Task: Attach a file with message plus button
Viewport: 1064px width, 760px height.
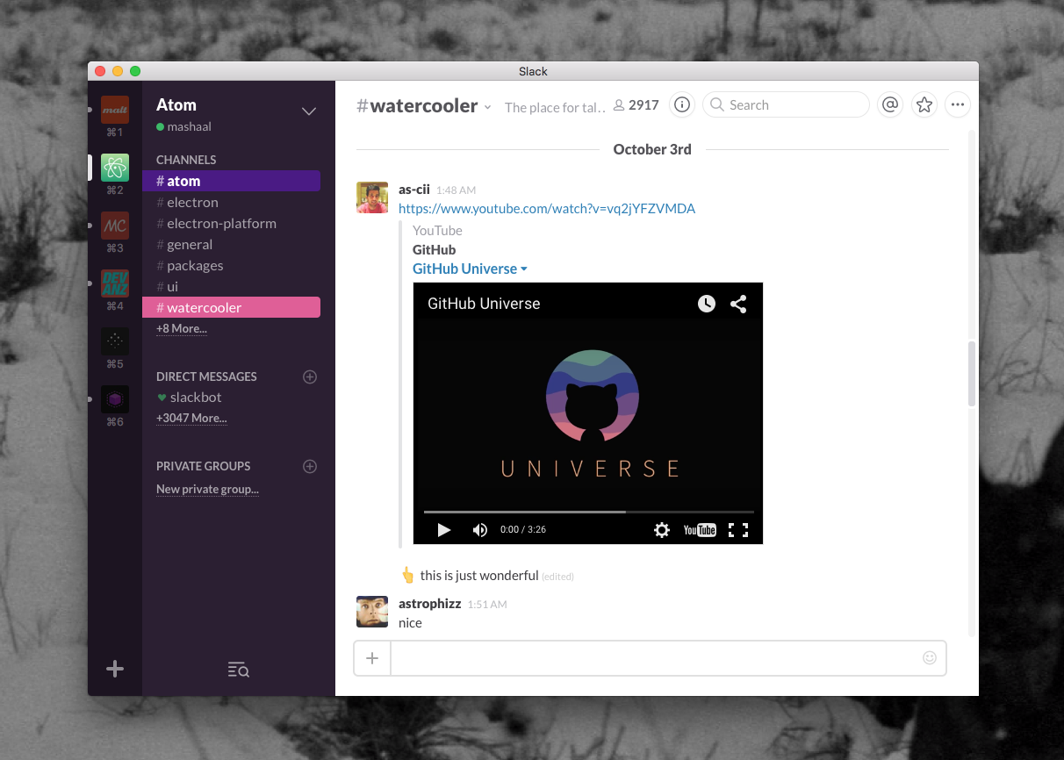Action: (372, 657)
